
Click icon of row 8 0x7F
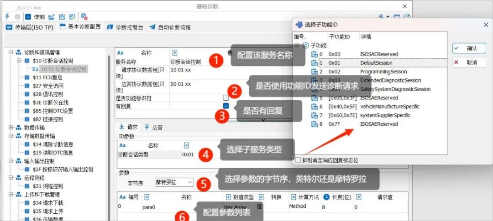click(x=314, y=124)
